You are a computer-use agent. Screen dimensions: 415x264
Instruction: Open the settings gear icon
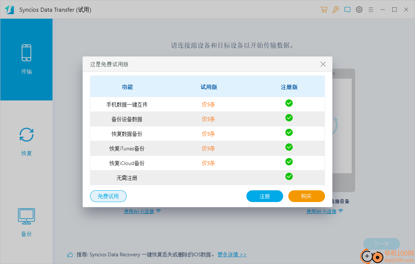tap(359, 10)
